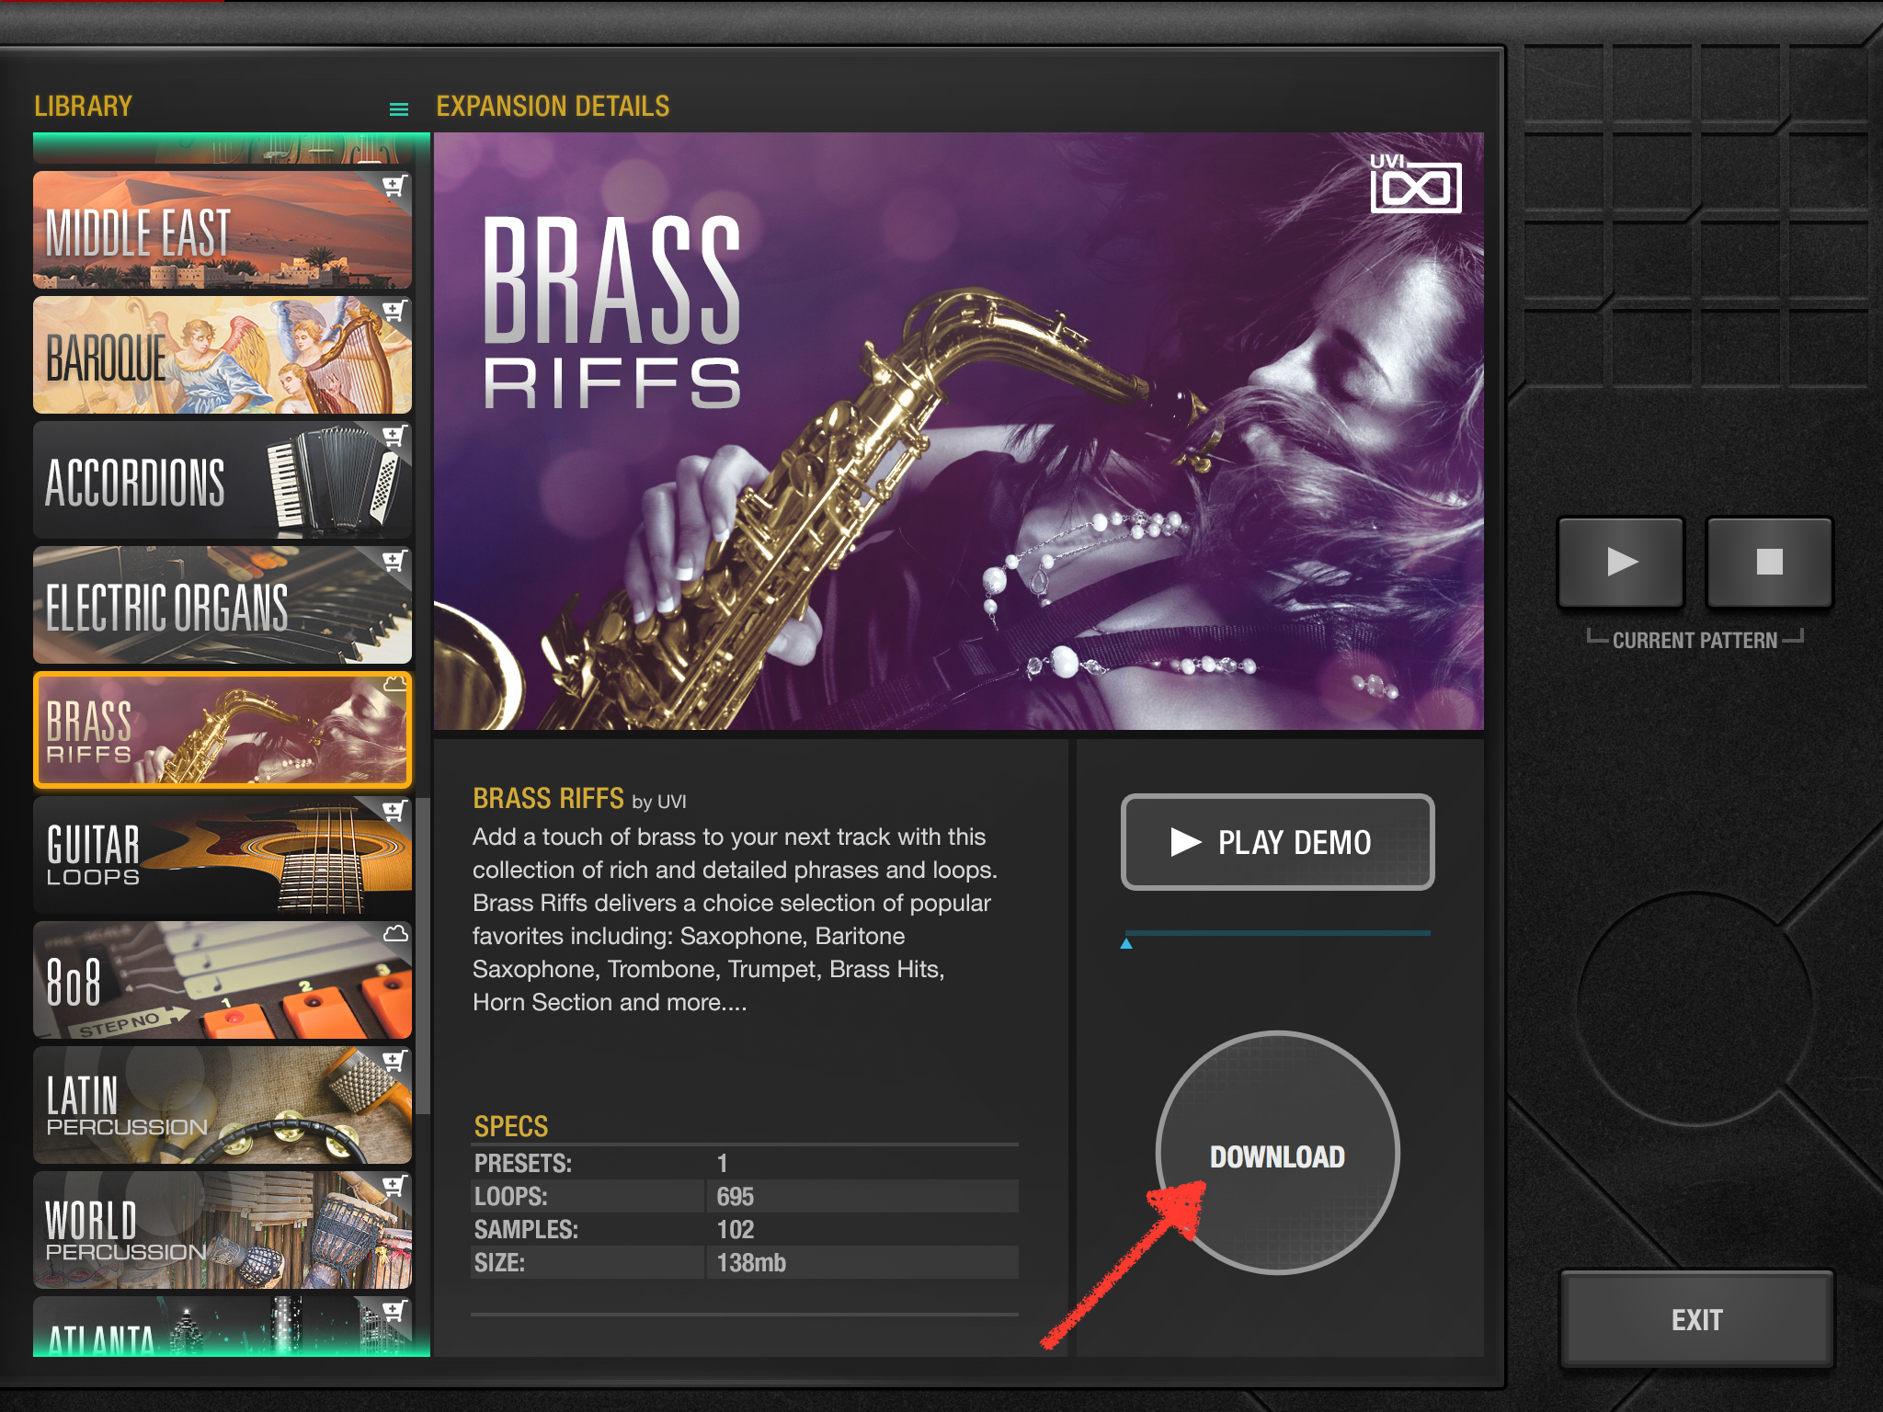The image size is (1883, 1412).
Task: Download the Brass Riffs expansion
Action: point(1277,1153)
